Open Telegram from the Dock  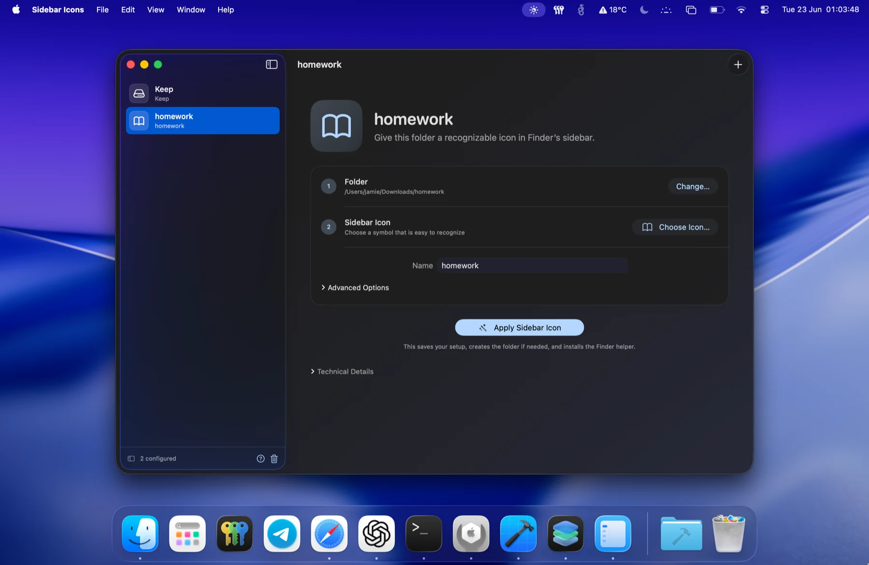[282, 534]
